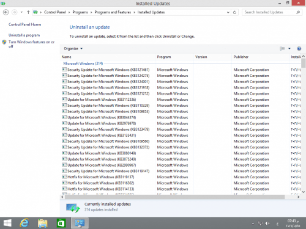306x229 pixels.
Task: Click the horizontal scrollbar right arrow
Action: tap(299, 197)
